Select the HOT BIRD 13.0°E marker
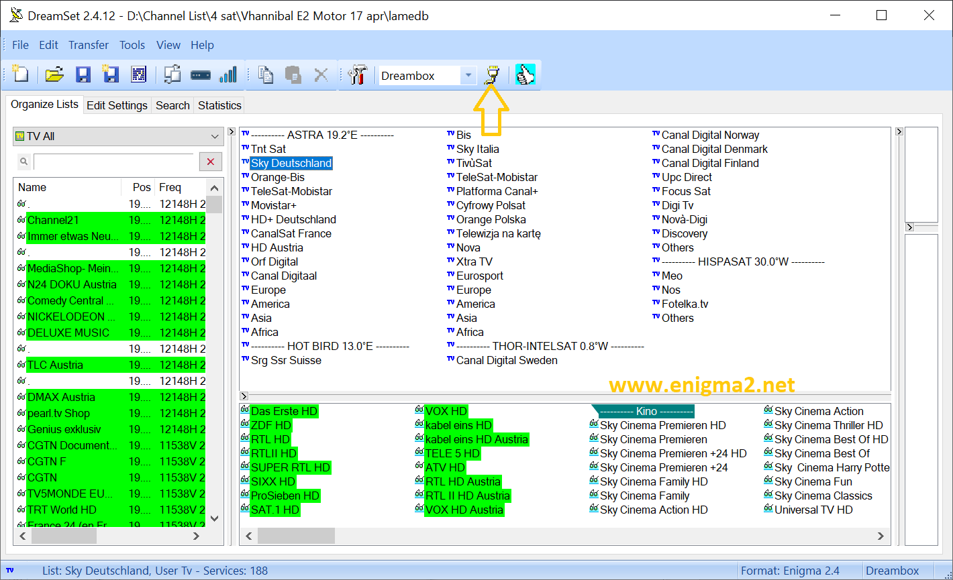The width and height of the screenshot is (953, 580). (330, 346)
